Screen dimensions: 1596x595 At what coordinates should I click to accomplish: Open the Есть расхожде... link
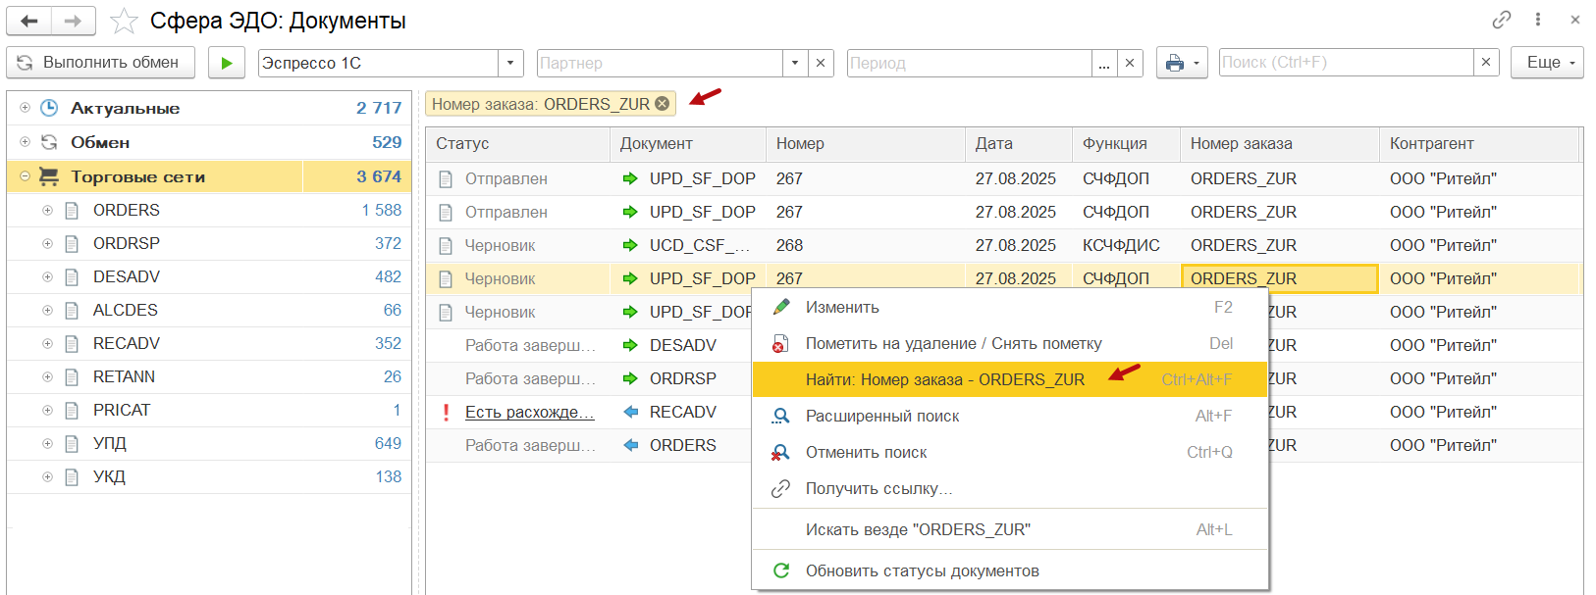coord(530,412)
